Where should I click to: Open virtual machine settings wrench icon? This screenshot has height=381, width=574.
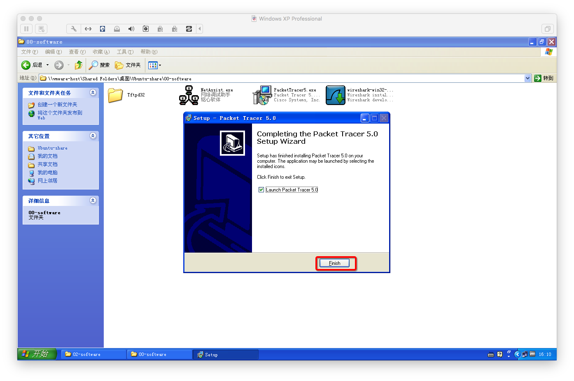(74, 29)
